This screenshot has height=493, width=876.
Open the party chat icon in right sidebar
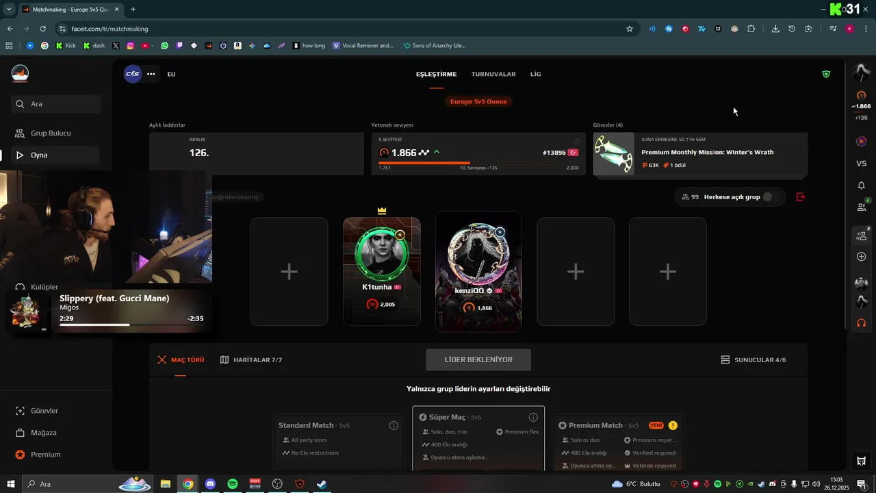862,235
